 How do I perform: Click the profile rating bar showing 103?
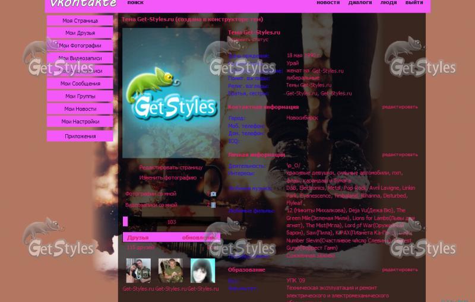(171, 222)
